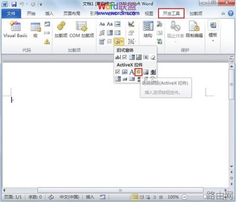236x202 pixels.
Task: Open the 加载项 add-ins gear button
Action: click(61, 30)
